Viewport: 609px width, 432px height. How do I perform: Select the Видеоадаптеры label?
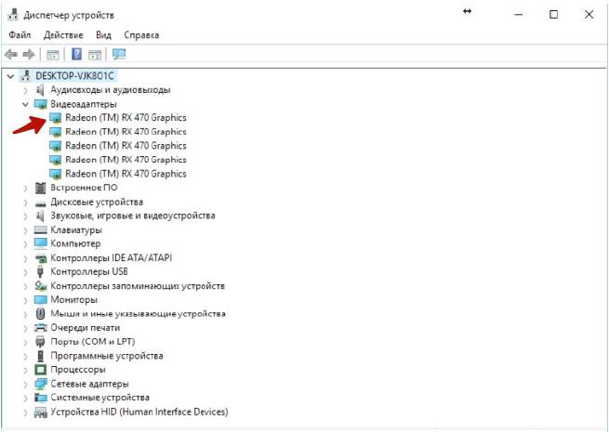84,104
